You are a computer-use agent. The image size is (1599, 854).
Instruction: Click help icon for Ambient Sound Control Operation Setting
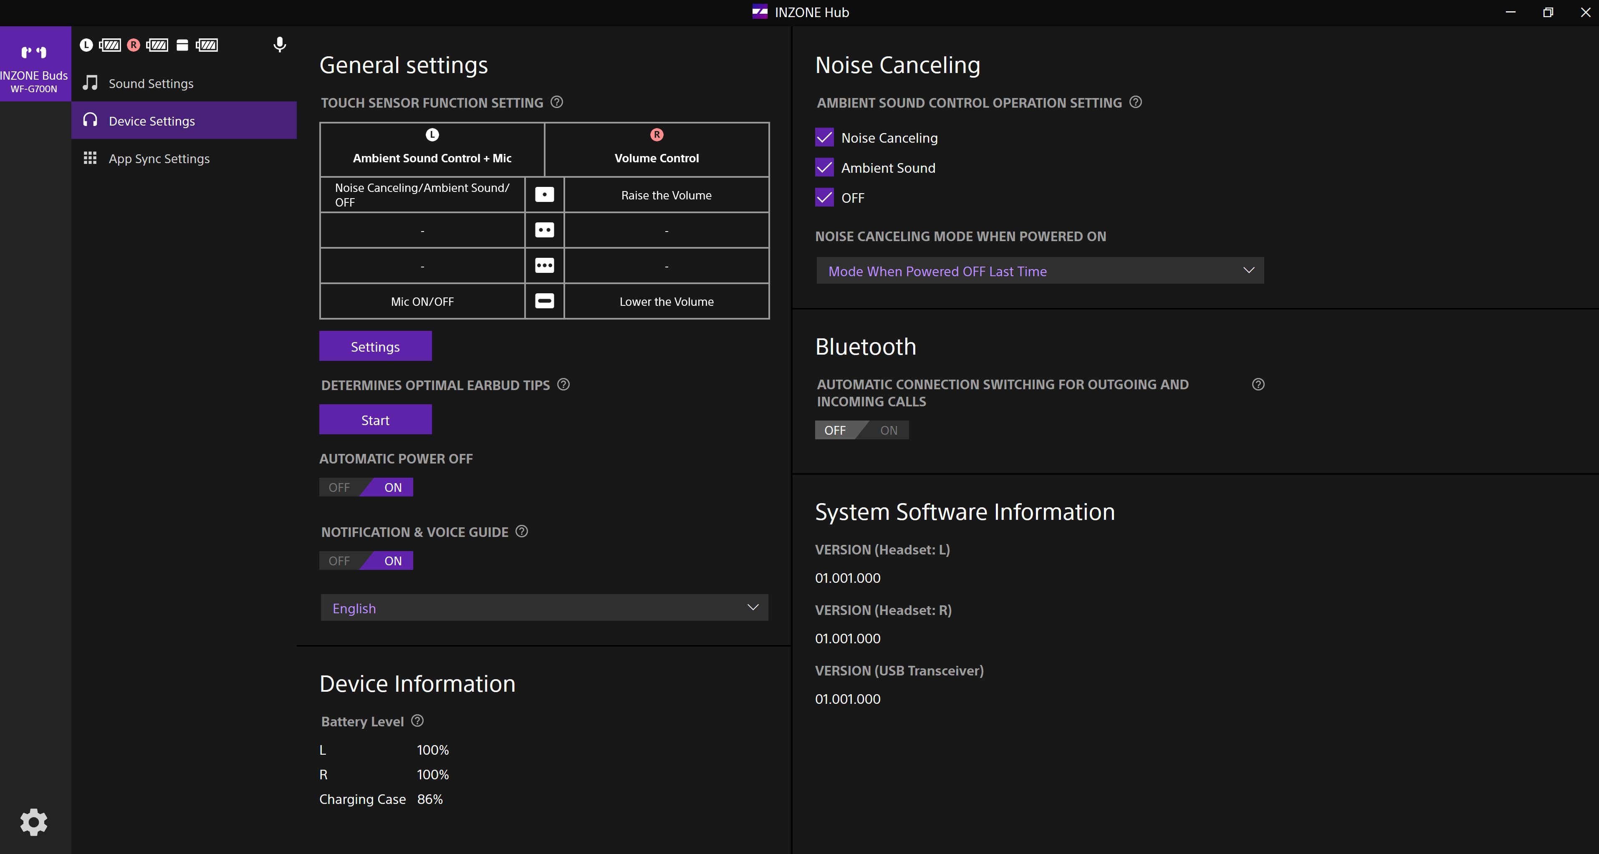pyautogui.click(x=1135, y=102)
